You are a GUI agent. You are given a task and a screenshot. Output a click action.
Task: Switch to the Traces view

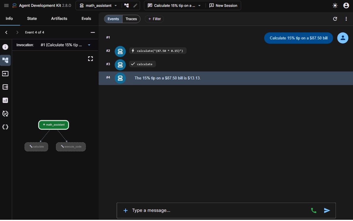tap(131, 19)
